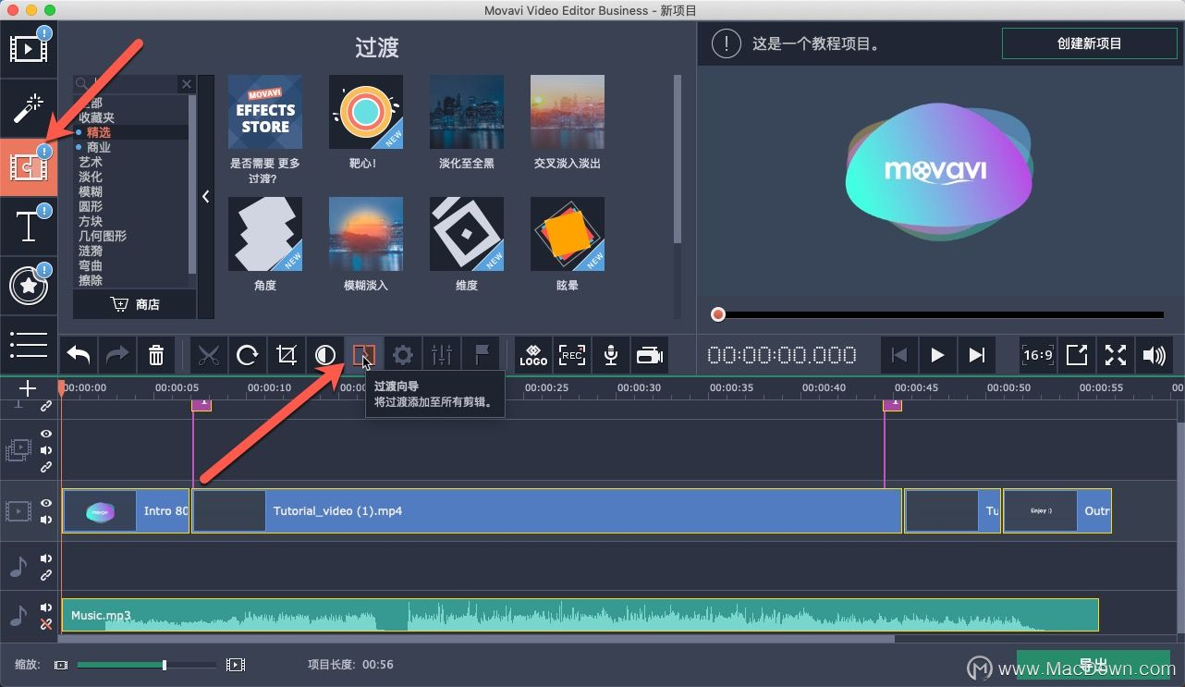Select the Tutorial_video (1).mp4 clip

546,511
